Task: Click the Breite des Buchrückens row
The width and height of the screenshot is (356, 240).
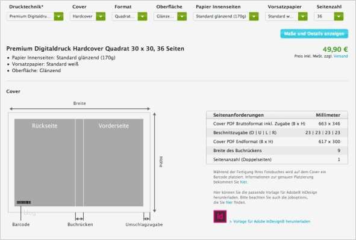Action: [x=277, y=150]
